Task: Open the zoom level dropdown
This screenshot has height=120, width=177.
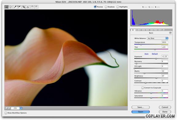Action: coord(17,108)
